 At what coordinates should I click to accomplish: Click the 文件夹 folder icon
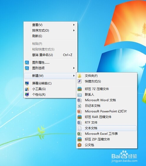(80, 76)
